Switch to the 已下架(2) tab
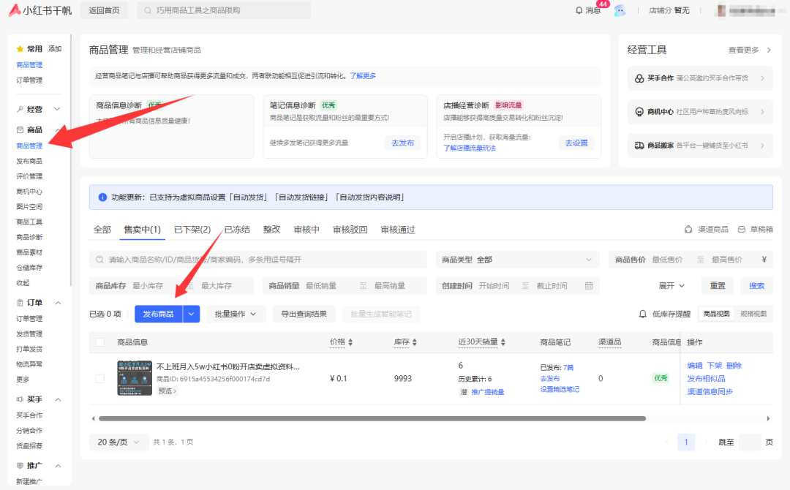 click(192, 230)
